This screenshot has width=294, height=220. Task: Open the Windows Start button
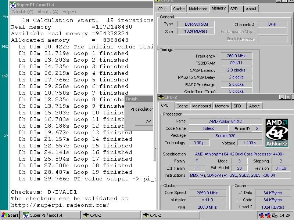10,215
